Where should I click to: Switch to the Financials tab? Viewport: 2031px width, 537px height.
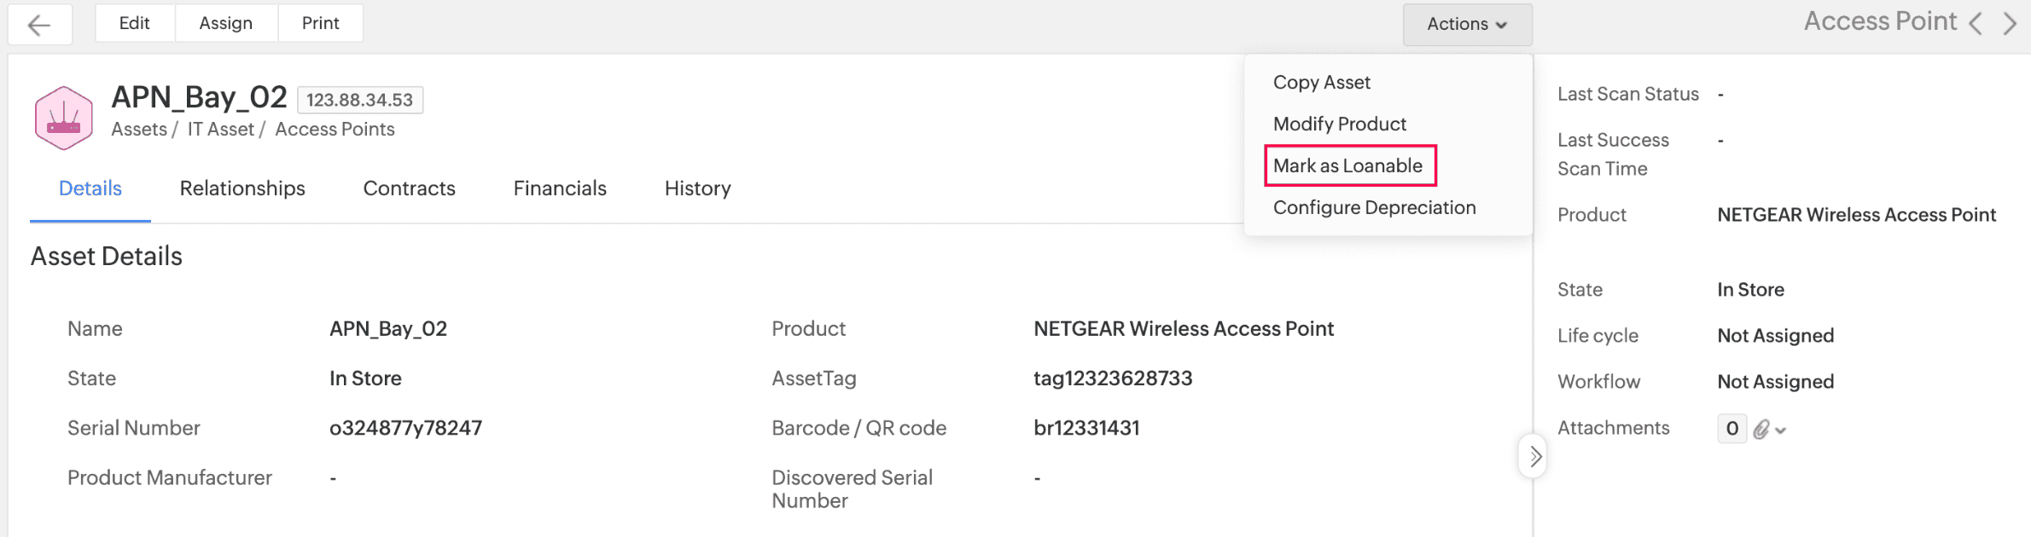(560, 188)
